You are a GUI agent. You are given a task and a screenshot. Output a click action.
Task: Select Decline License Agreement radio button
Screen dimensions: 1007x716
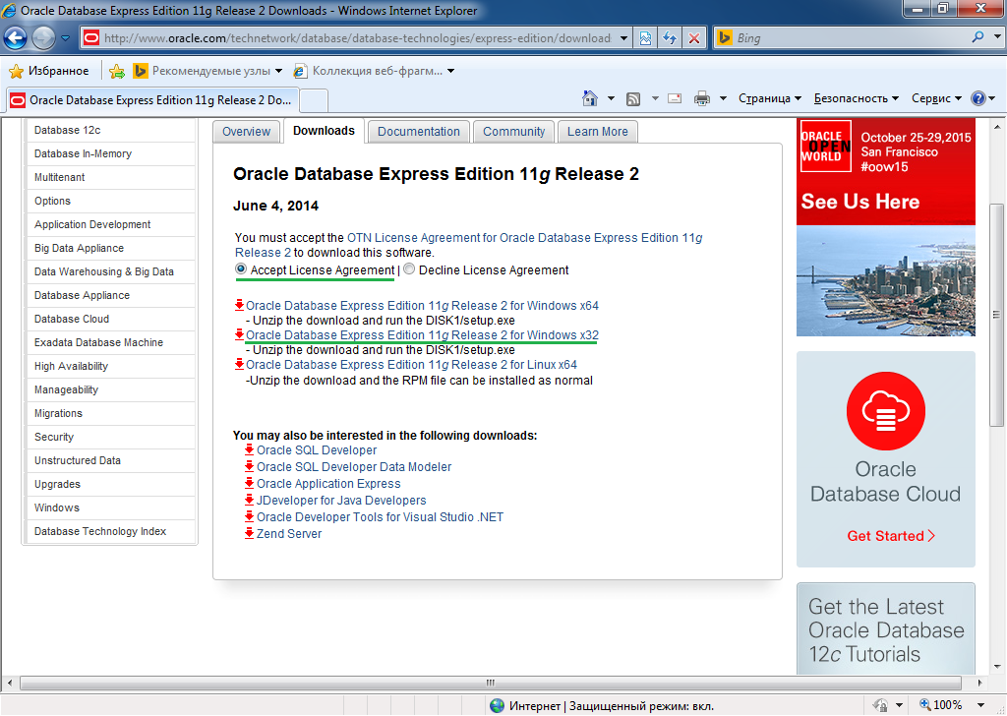[x=409, y=269]
